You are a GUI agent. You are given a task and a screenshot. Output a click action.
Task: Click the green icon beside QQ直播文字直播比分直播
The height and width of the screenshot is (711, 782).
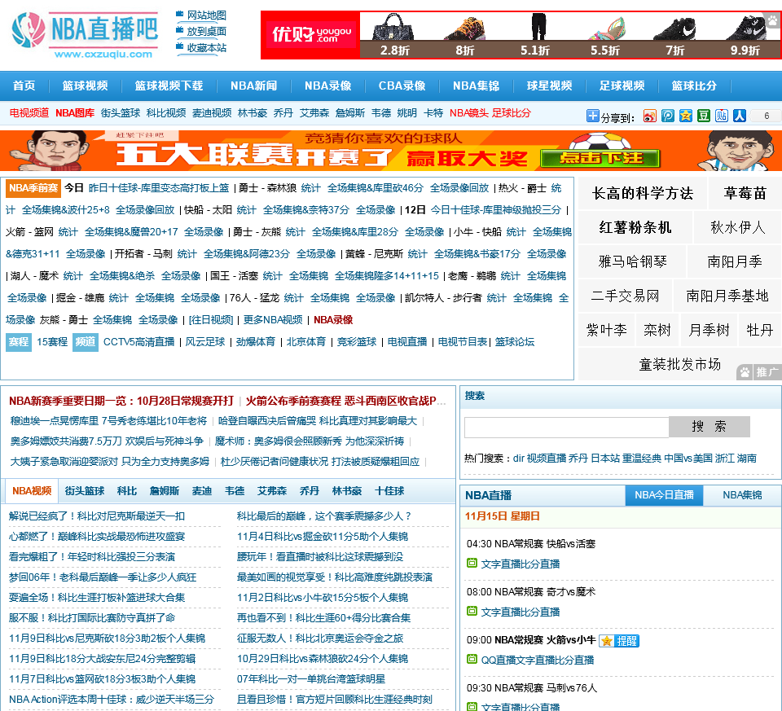click(x=472, y=659)
